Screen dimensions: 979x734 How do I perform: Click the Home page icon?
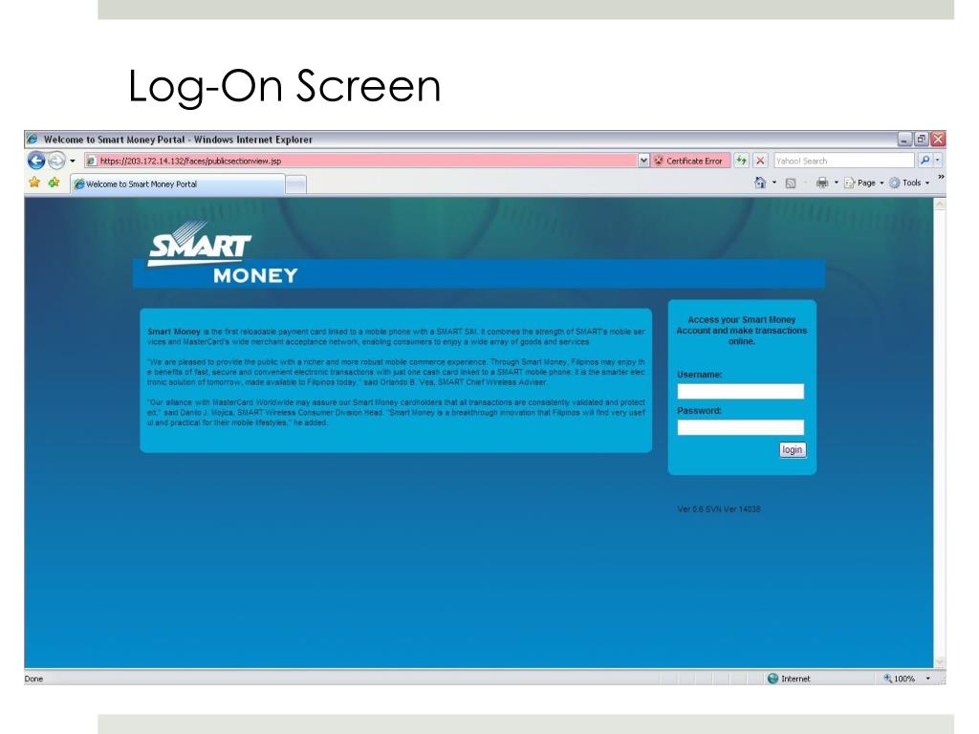click(x=760, y=183)
